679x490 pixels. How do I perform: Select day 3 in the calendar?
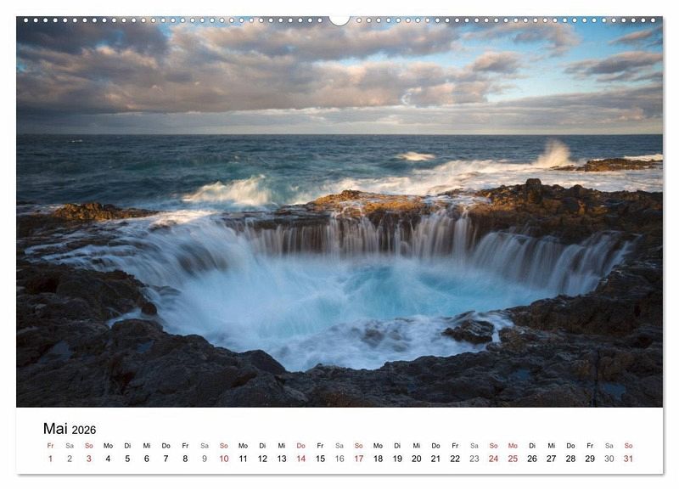click(x=89, y=459)
